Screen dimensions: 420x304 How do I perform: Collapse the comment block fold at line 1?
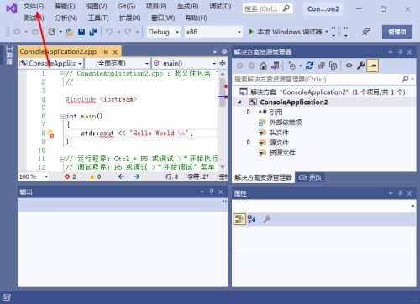click(63, 74)
